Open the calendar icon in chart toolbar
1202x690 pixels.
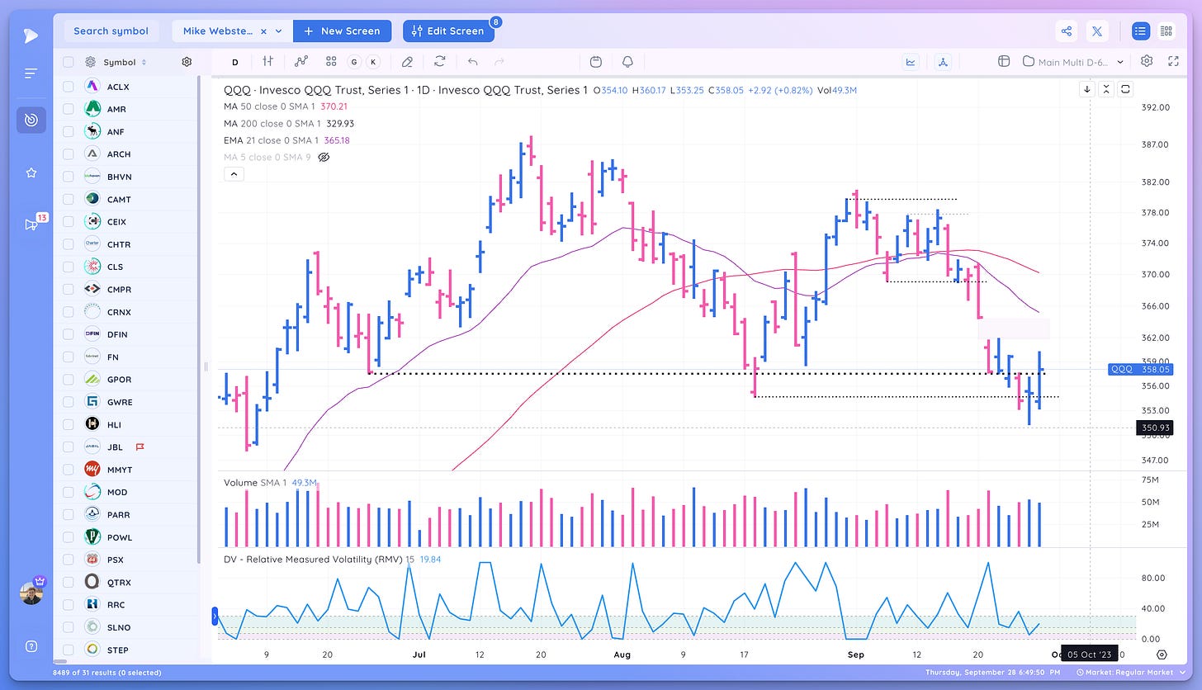pyautogui.click(x=597, y=61)
